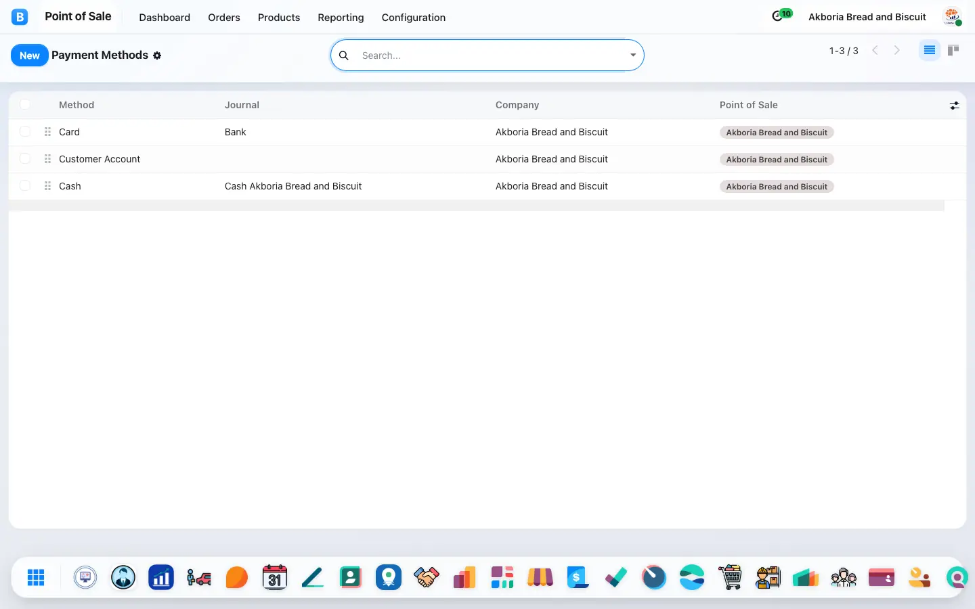Screen dimensions: 975x609
Task: Sort by Company column header
Action: point(517,105)
